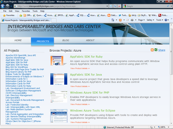
Task: Click the Refresh page icon
Action: pyautogui.click(x=115, y=6)
